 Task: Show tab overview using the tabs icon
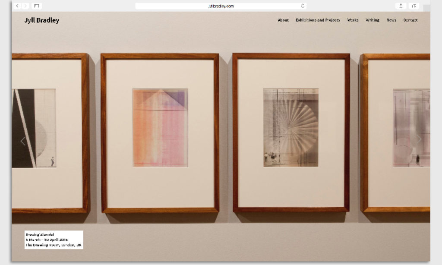pyautogui.click(x=414, y=6)
